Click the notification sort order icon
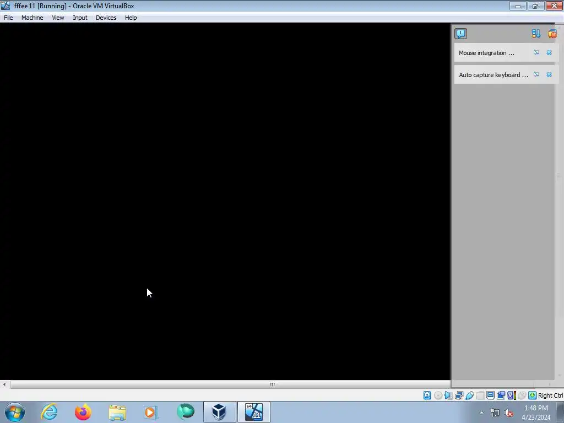This screenshot has height=423, width=564. [x=536, y=34]
